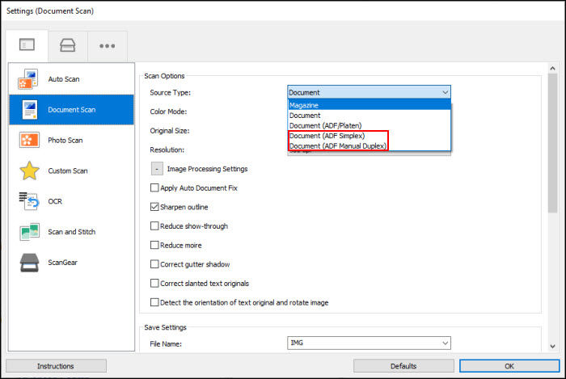Open the general settings three-dots tab
This screenshot has width=566, height=379.
pyautogui.click(x=107, y=45)
